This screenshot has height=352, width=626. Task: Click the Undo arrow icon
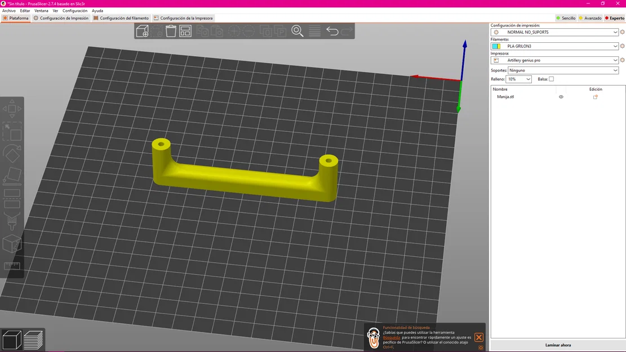point(332,31)
